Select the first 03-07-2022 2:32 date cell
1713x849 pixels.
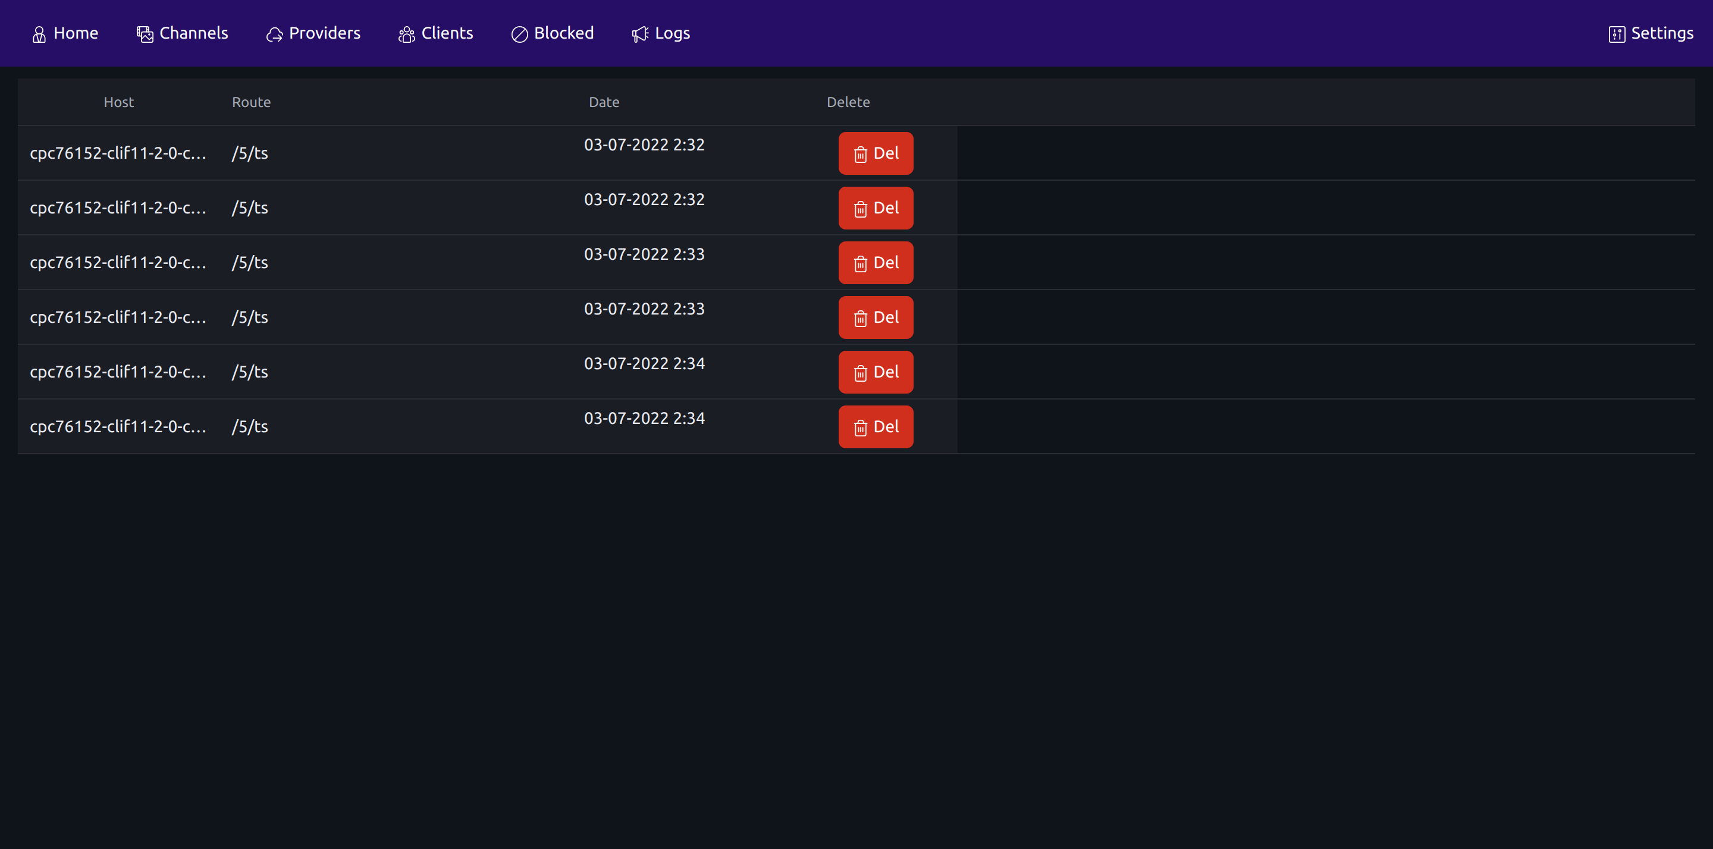[644, 145]
